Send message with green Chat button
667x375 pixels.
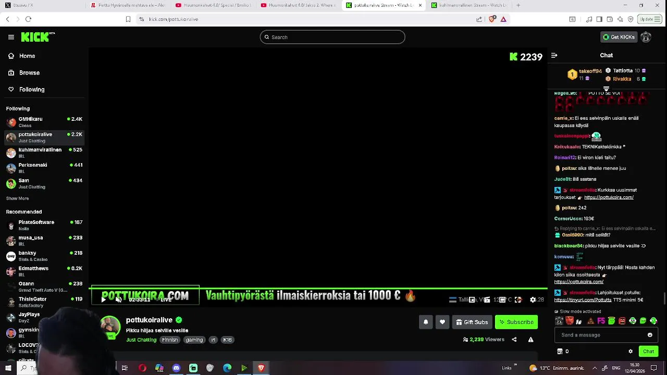(x=648, y=352)
